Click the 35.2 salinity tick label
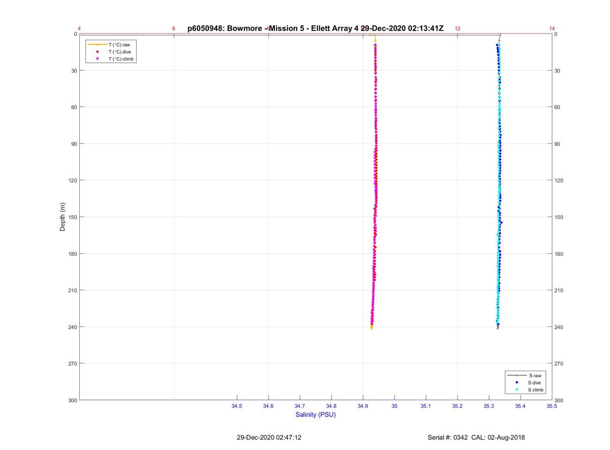 (x=457, y=406)
